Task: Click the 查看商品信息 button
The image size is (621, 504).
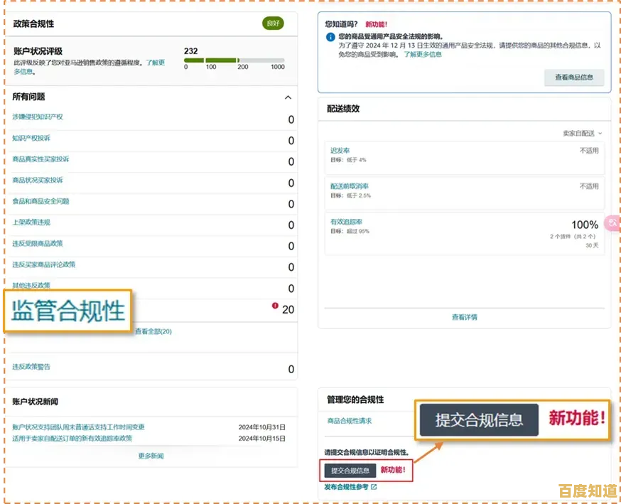Action: (573, 78)
